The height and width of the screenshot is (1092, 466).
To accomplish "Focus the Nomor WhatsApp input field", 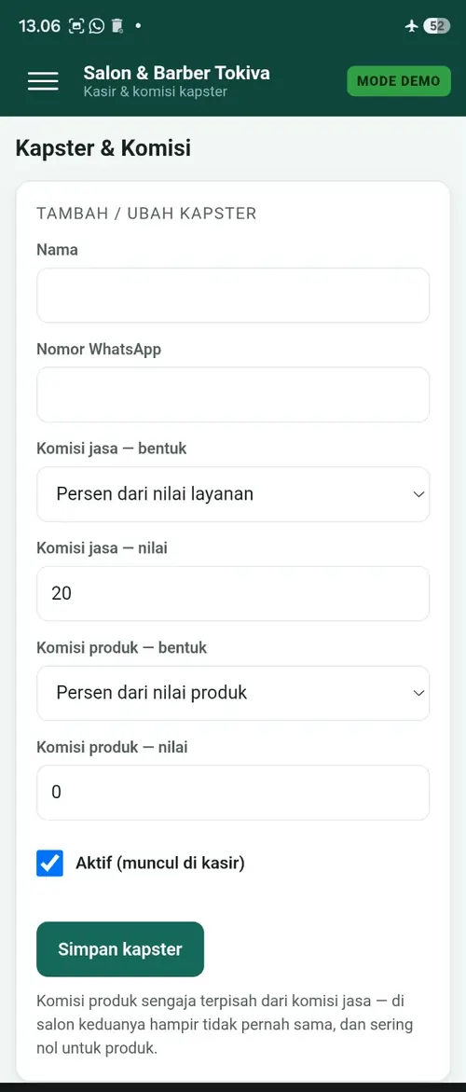I will pyautogui.click(x=233, y=394).
